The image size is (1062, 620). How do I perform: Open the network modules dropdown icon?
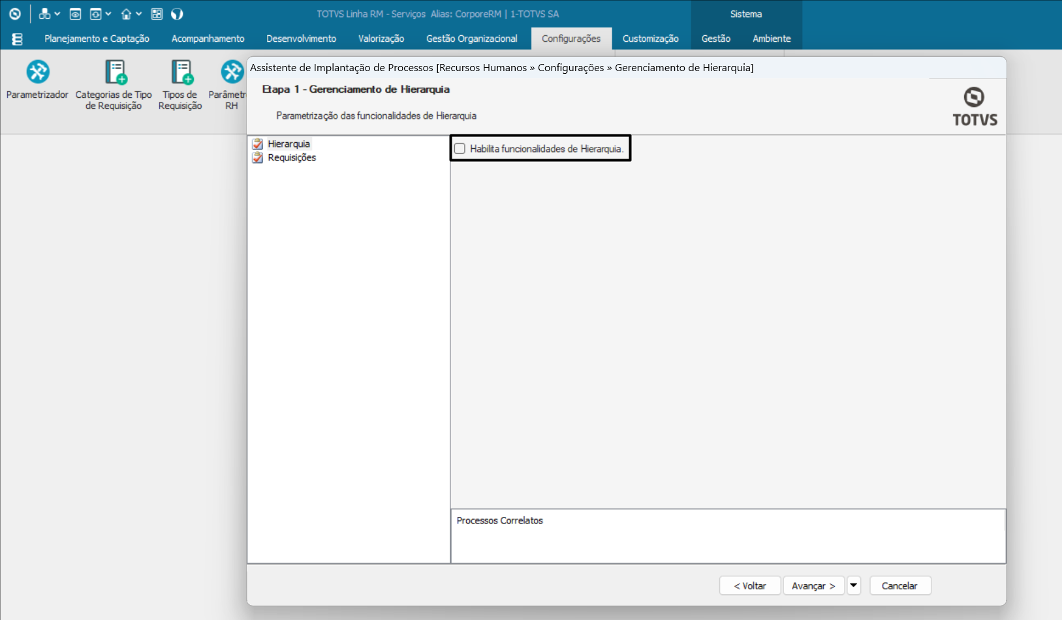tap(50, 14)
